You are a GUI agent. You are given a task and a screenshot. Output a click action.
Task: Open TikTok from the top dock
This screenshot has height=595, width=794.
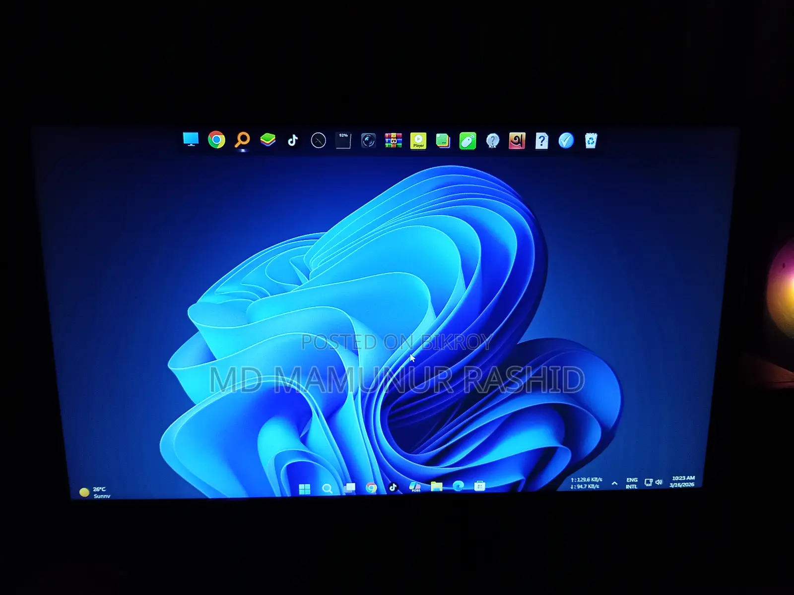pos(293,141)
